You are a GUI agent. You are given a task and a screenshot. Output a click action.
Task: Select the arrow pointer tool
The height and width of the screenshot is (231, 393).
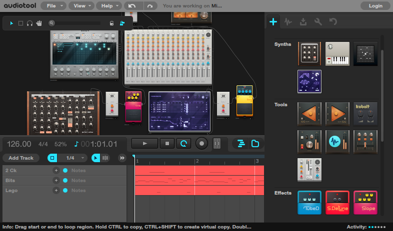point(11,23)
